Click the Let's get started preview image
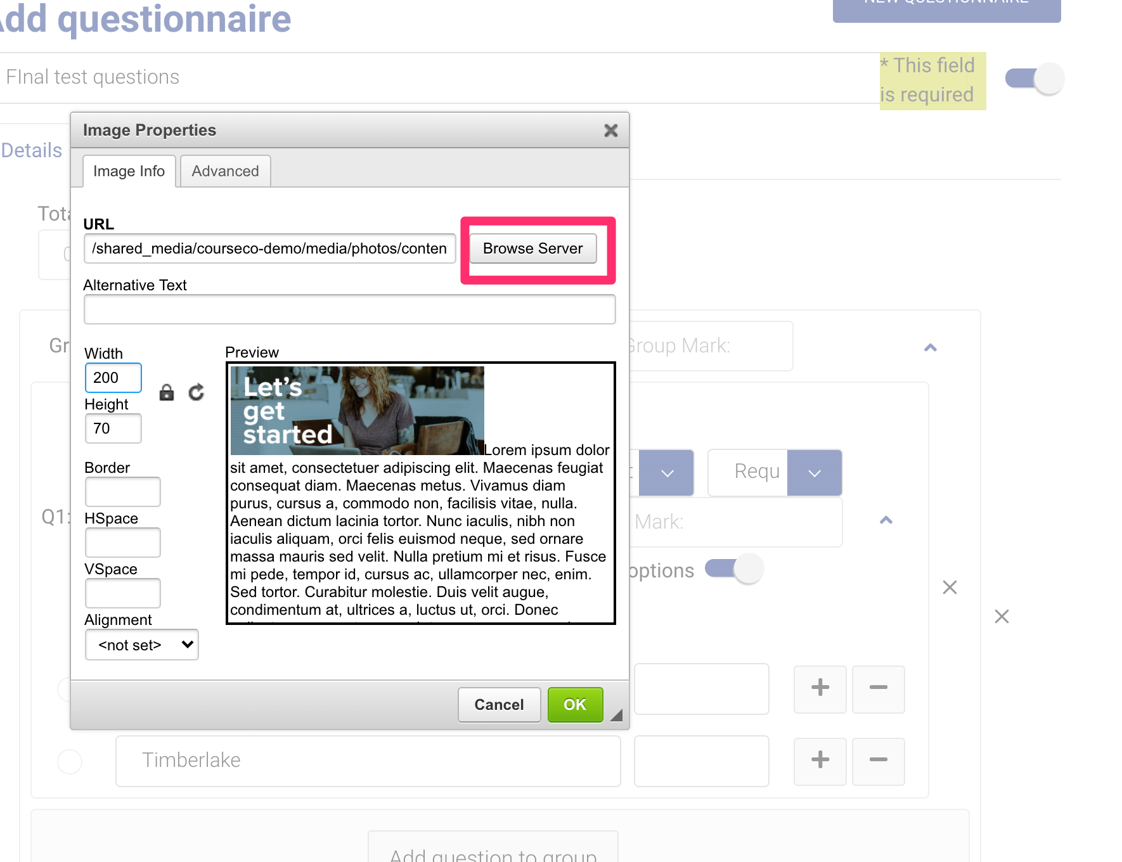The height and width of the screenshot is (862, 1122). coord(357,411)
